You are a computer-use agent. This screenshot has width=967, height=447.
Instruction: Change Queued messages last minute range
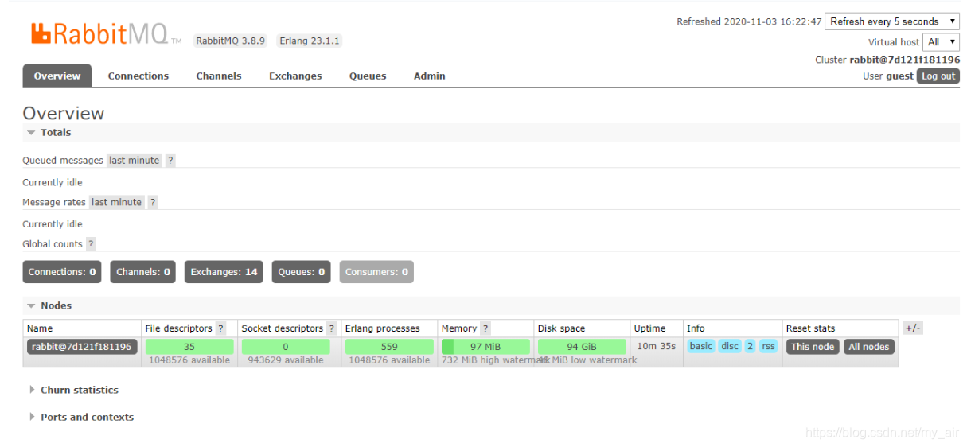[135, 161]
